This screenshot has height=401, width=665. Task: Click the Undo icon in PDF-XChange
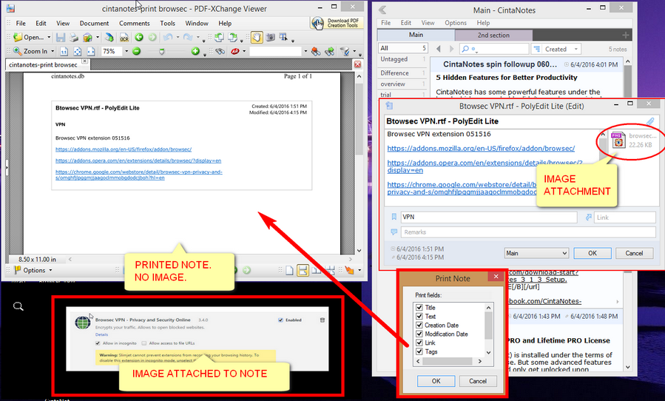(168, 37)
